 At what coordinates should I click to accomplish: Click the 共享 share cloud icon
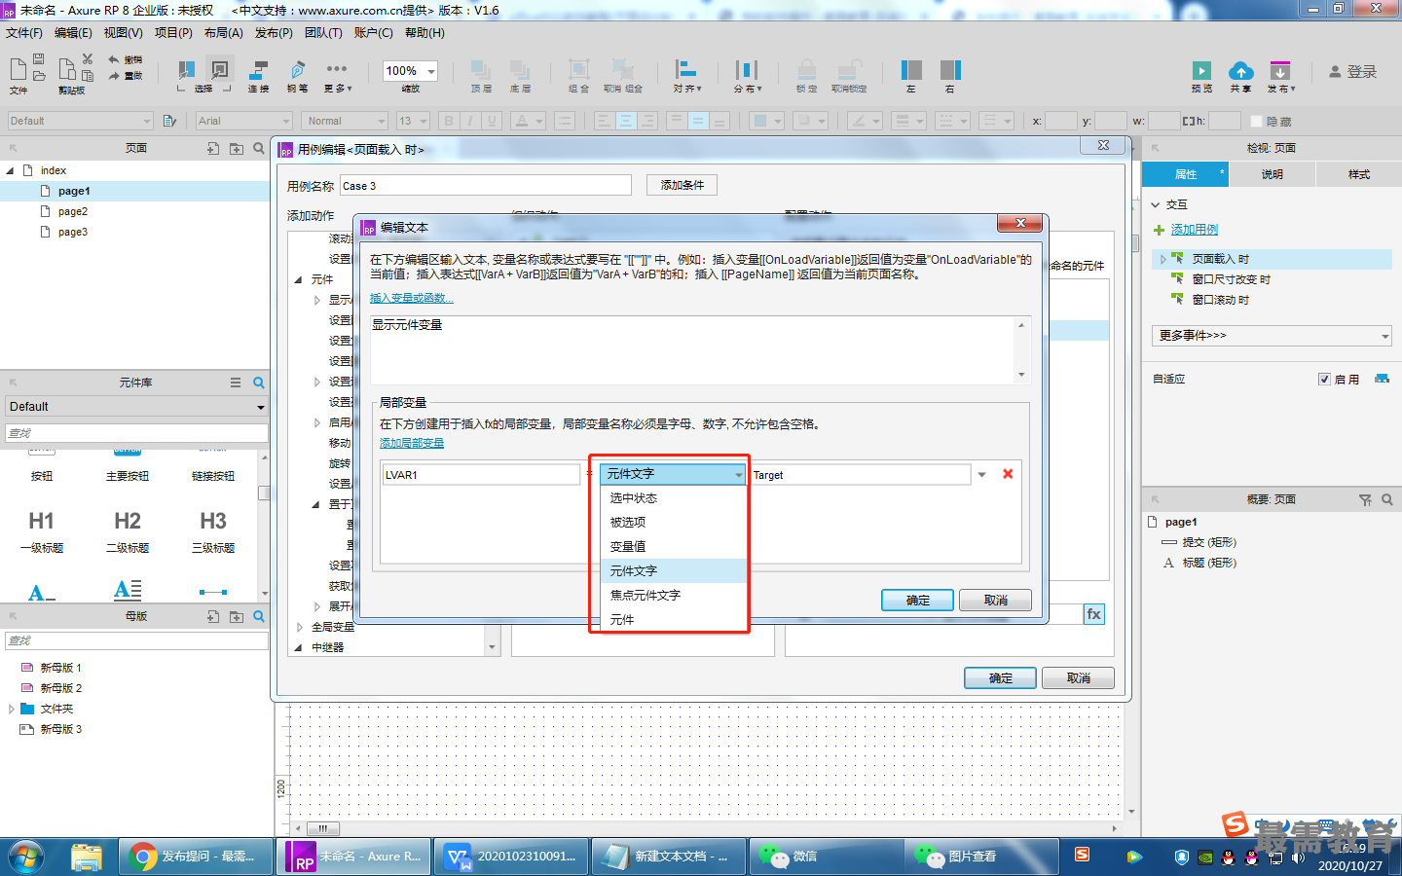1240,70
